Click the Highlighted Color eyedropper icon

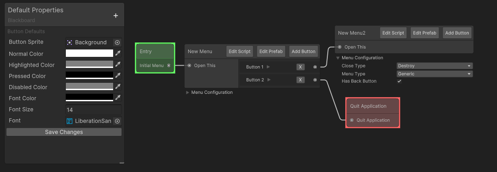[118, 65]
